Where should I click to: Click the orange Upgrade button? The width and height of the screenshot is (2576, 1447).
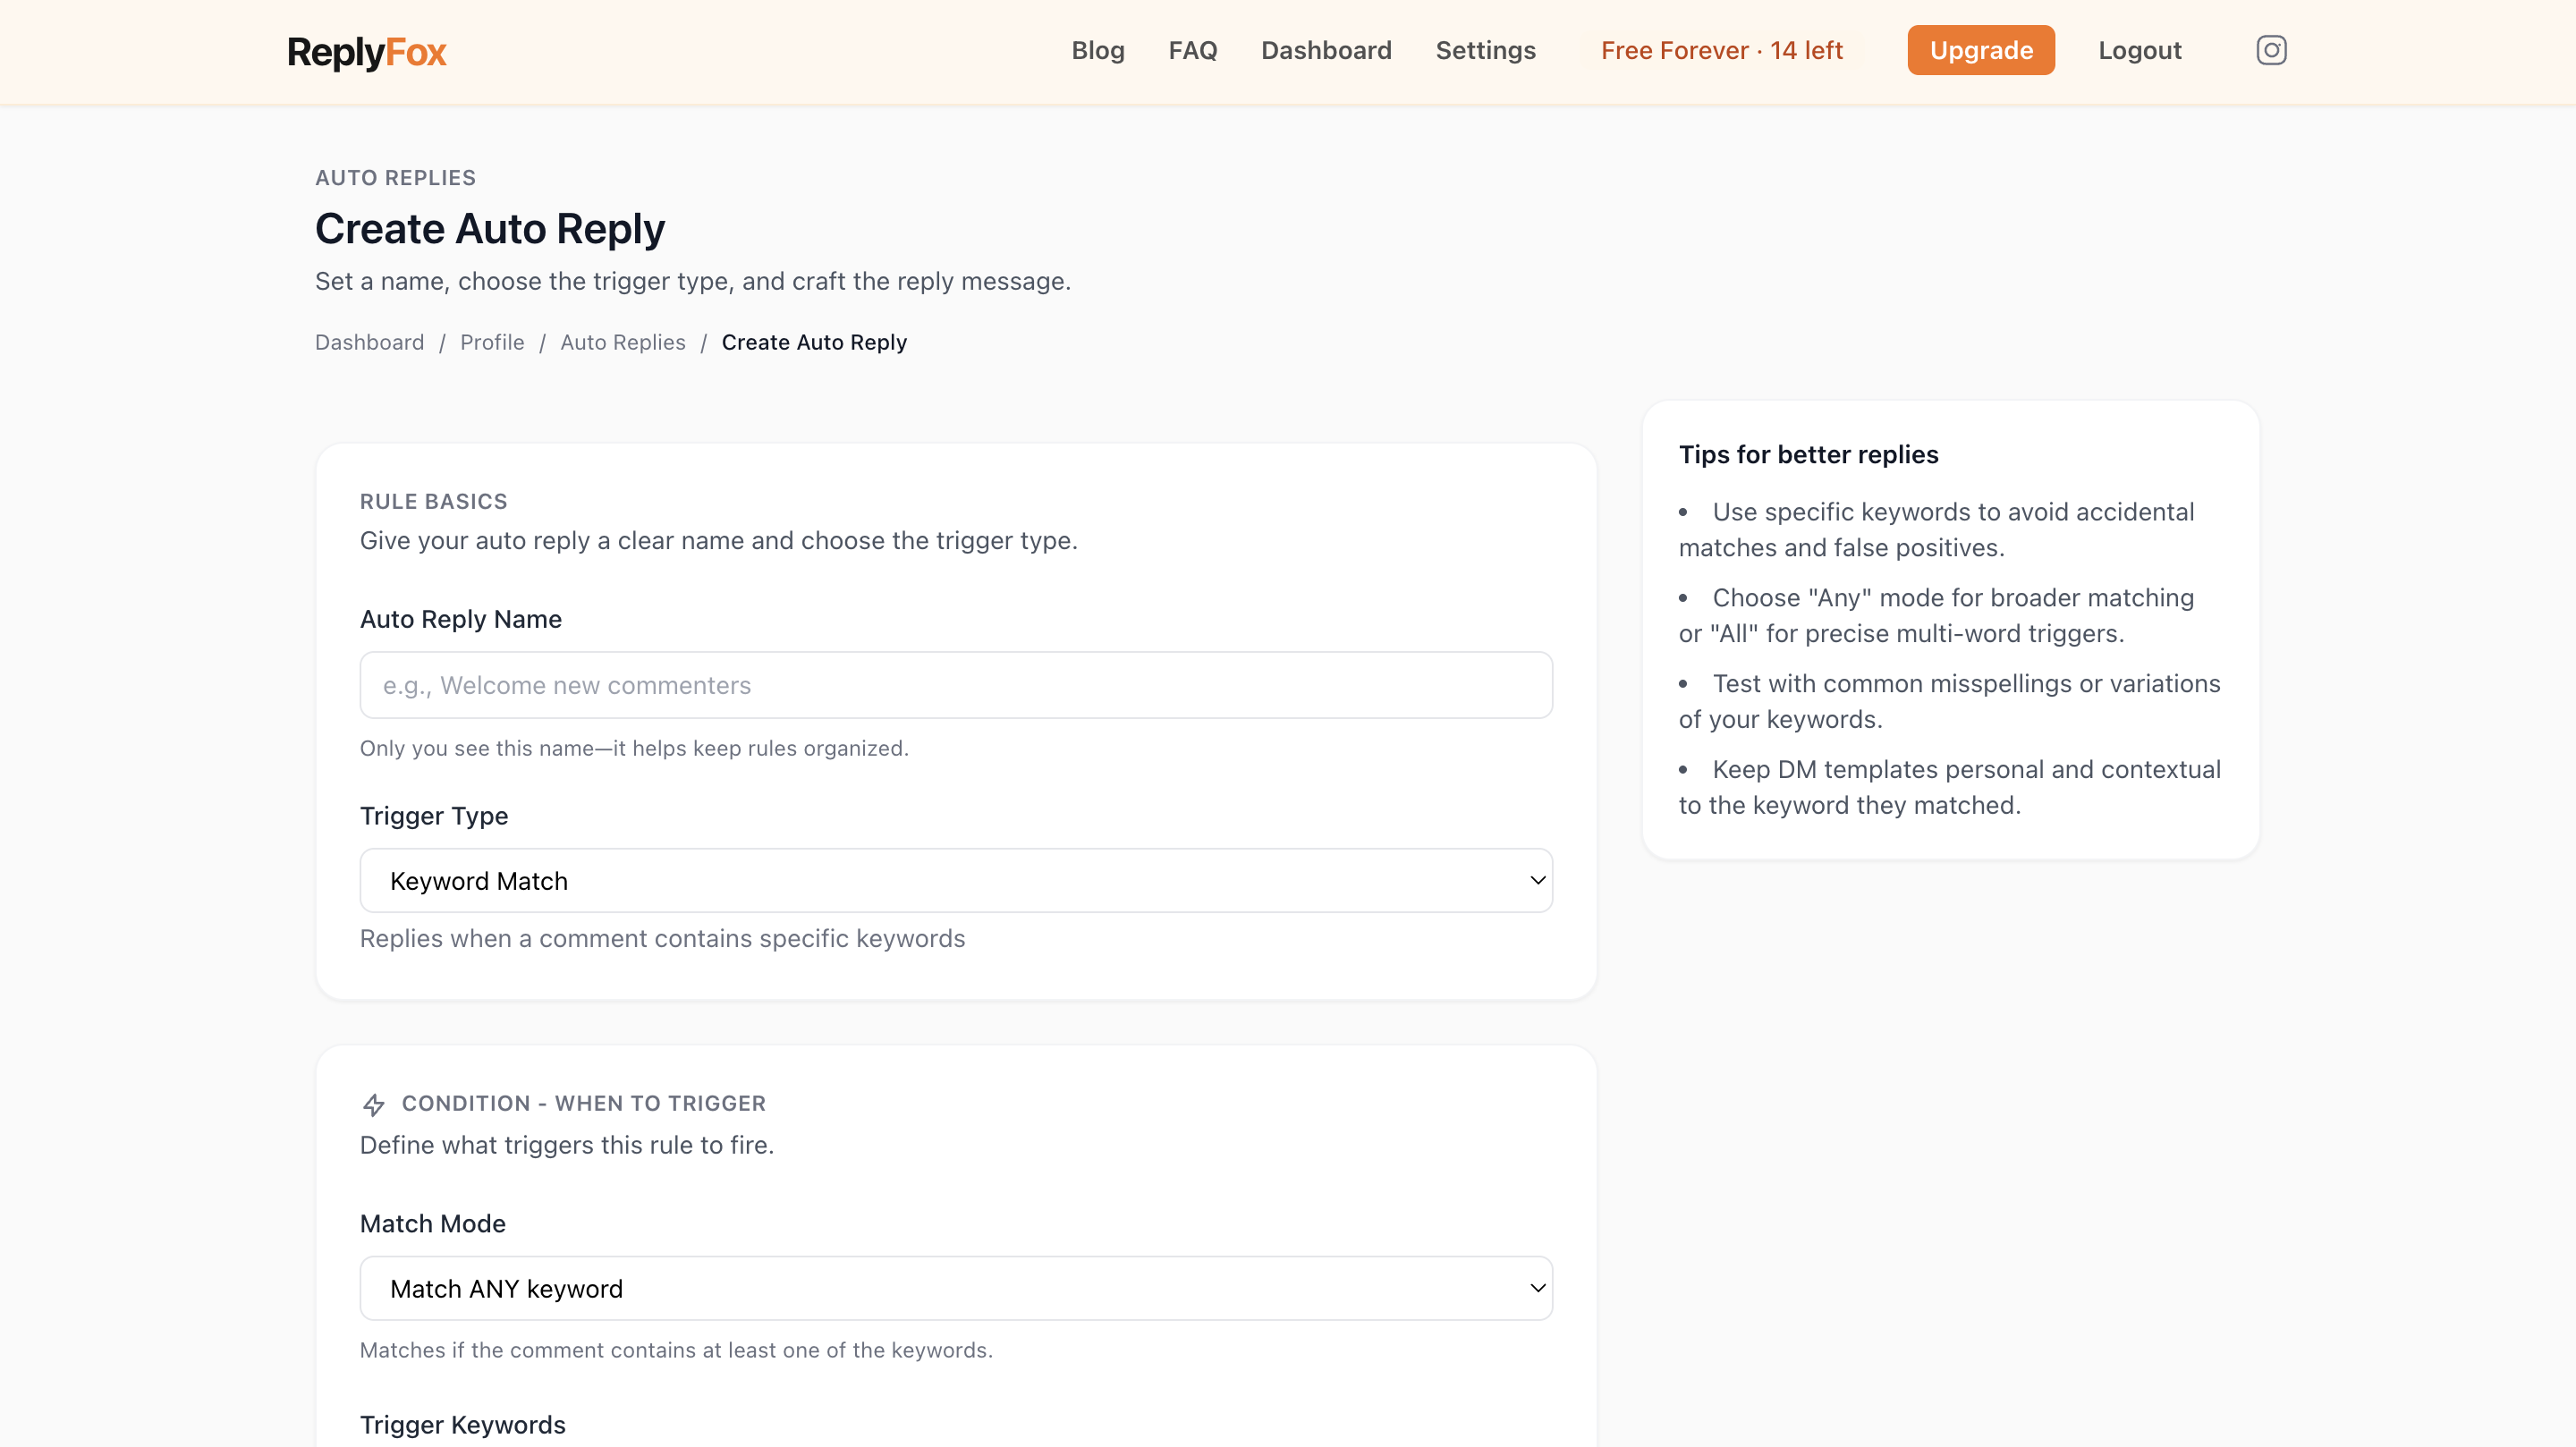pos(1980,50)
